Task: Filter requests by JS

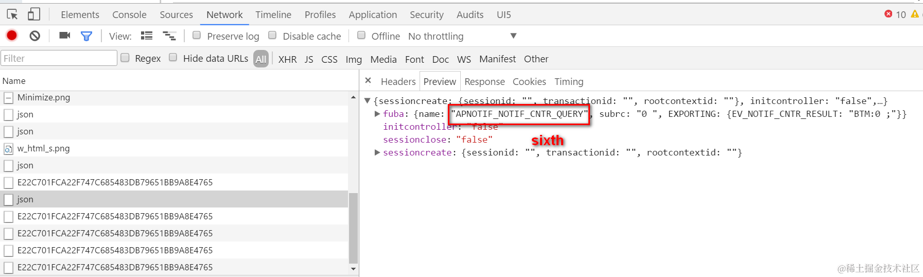Action: [x=309, y=59]
